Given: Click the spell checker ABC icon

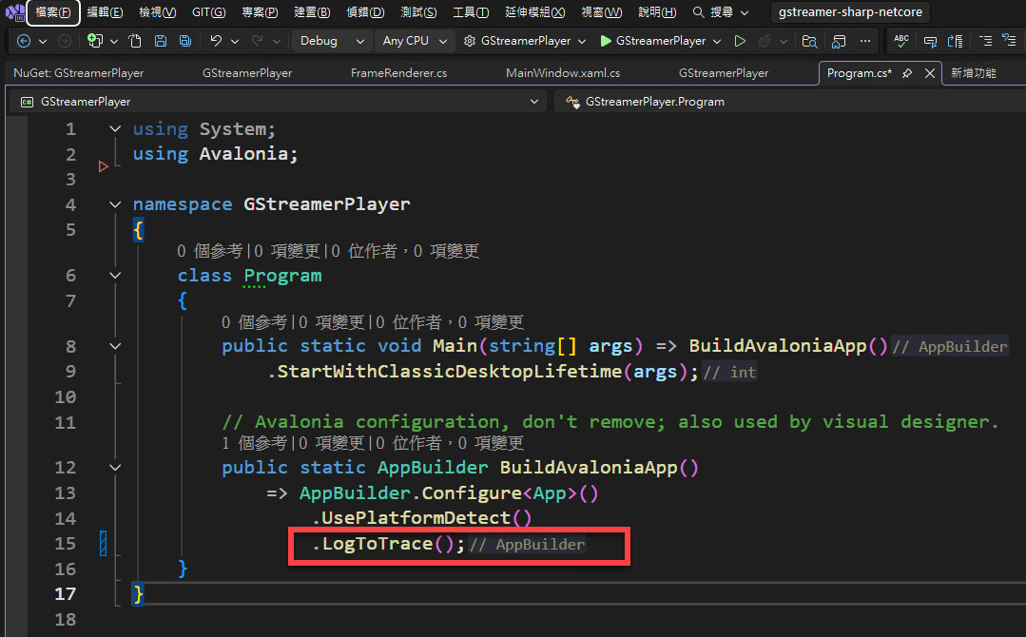Looking at the screenshot, I should coord(901,41).
